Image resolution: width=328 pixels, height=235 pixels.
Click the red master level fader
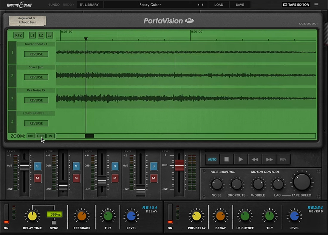point(179,165)
